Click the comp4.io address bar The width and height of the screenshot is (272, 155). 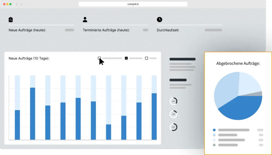pyautogui.click(x=133, y=4)
